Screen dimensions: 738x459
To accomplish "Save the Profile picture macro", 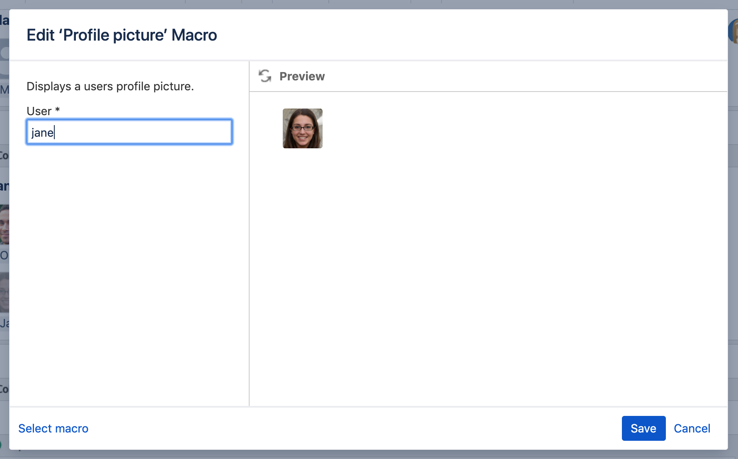I will [643, 428].
